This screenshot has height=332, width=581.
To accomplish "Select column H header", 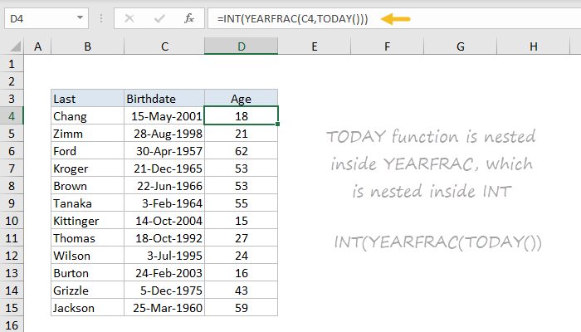I will pos(532,47).
